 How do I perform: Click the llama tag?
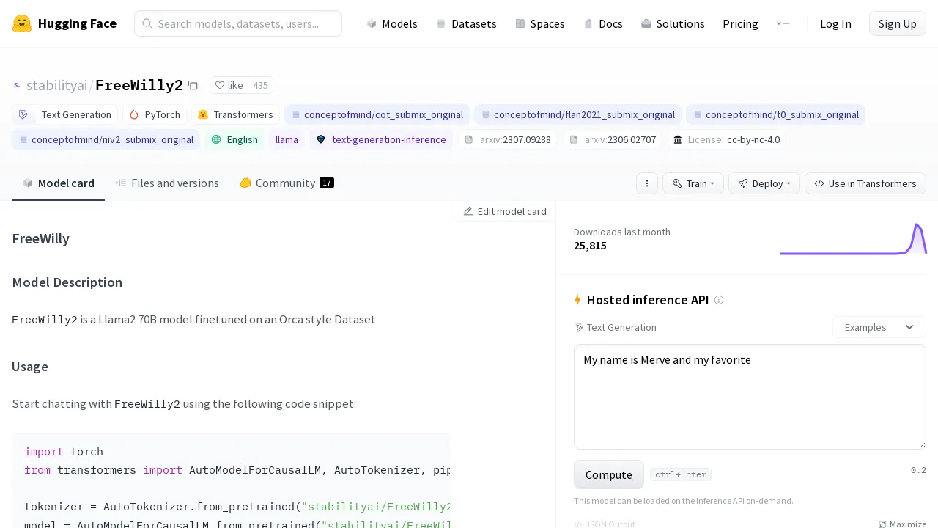click(287, 139)
